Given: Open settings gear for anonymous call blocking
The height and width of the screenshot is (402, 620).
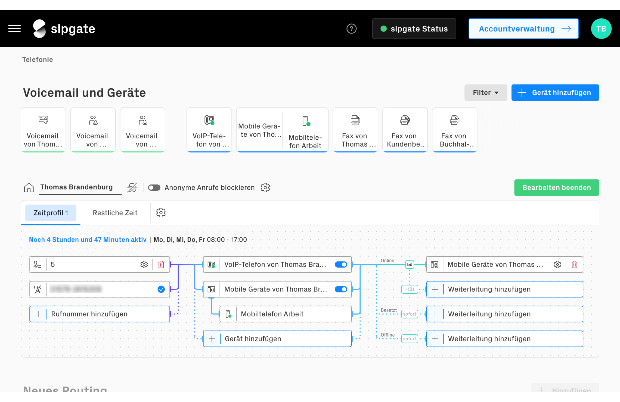Looking at the screenshot, I should click(265, 187).
